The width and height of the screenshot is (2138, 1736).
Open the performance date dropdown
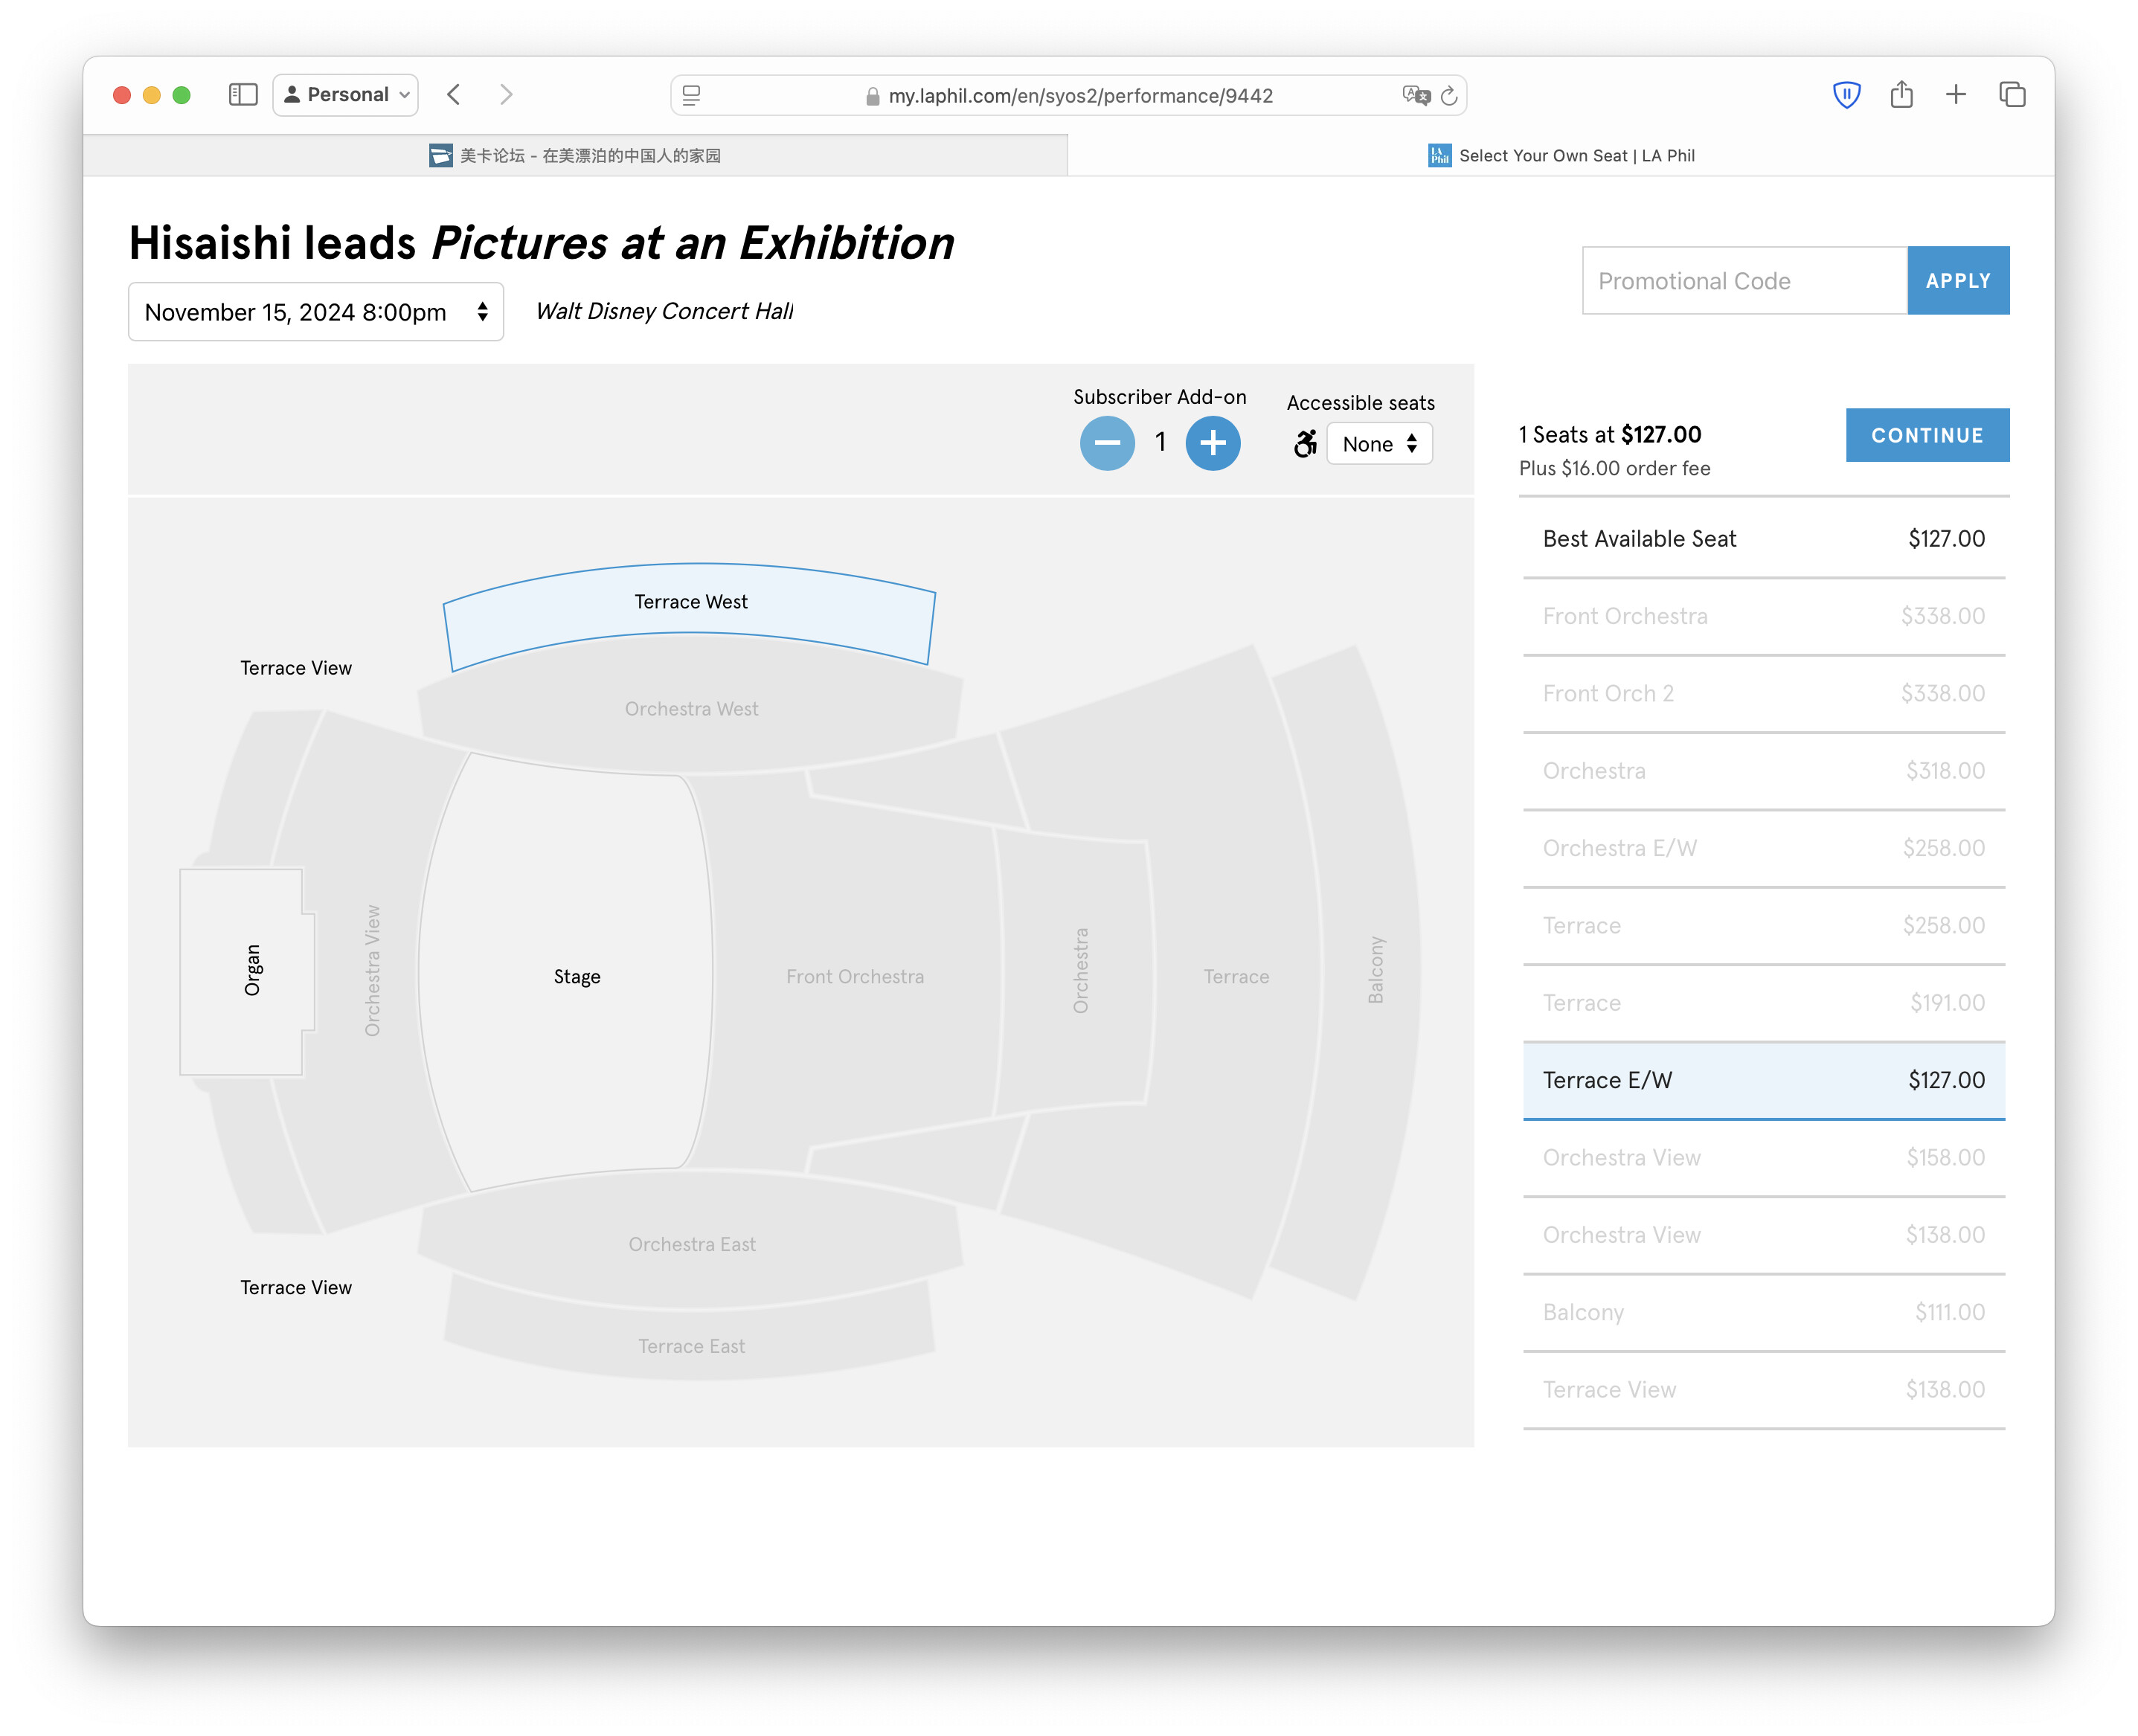pyautogui.click(x=316, y=312)
